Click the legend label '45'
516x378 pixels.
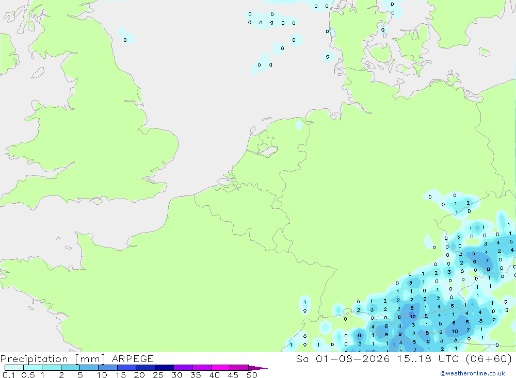[x=233, y=375]
